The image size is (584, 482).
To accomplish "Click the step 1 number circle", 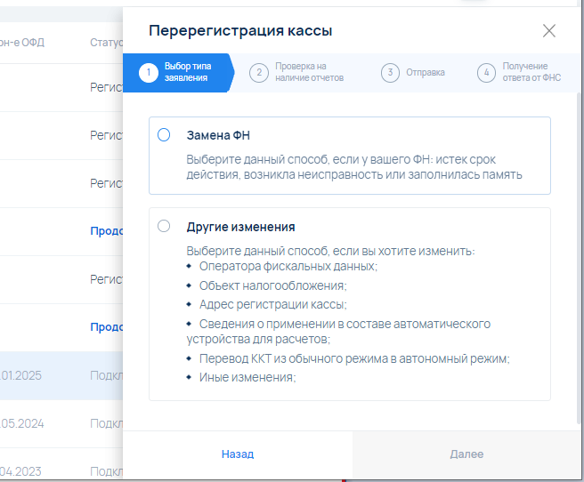I will [x=149, y=72].
